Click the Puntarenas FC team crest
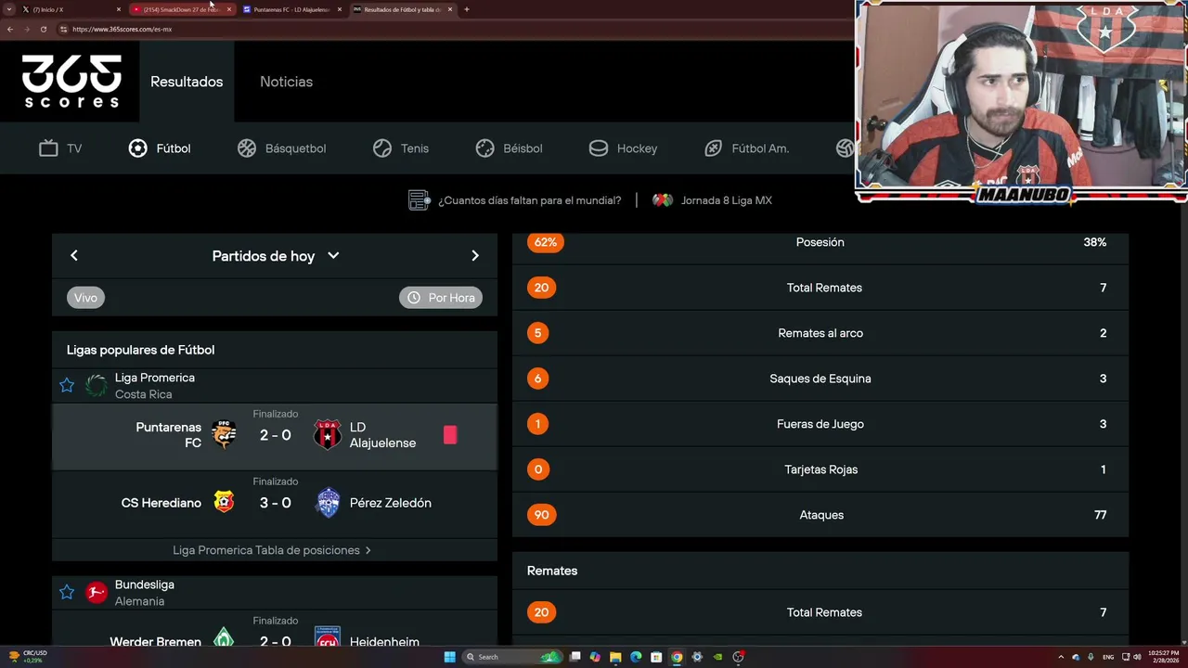The image size is (1188, 668). pyautogui.click(x=224, y=435)
